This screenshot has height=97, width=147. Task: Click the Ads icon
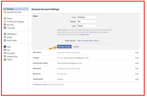[5, 50]
